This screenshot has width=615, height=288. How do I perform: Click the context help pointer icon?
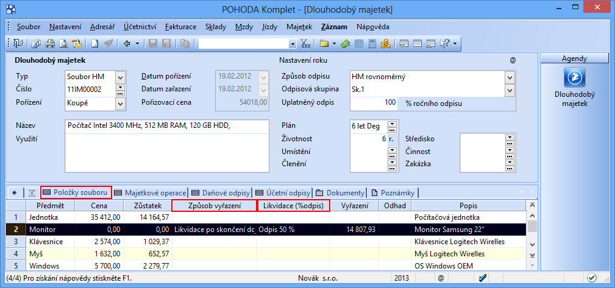click(x=444, y=43)
